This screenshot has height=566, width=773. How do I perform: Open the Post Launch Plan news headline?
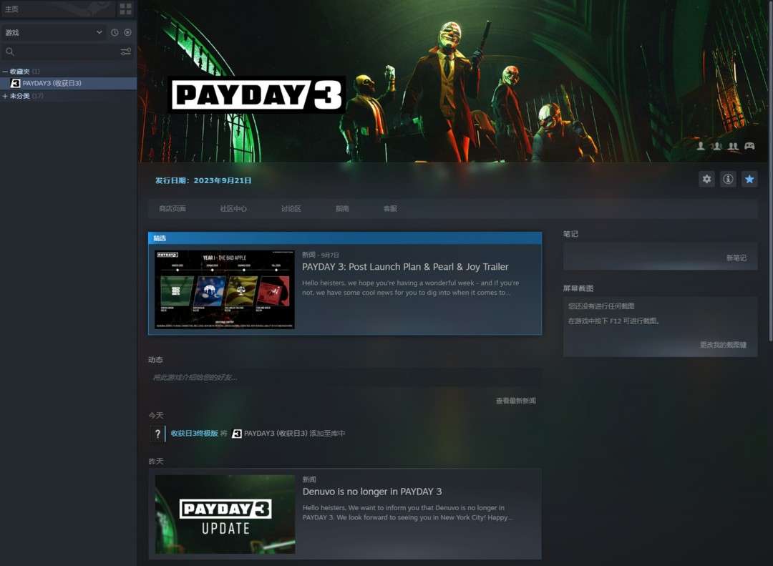[405, 267]
